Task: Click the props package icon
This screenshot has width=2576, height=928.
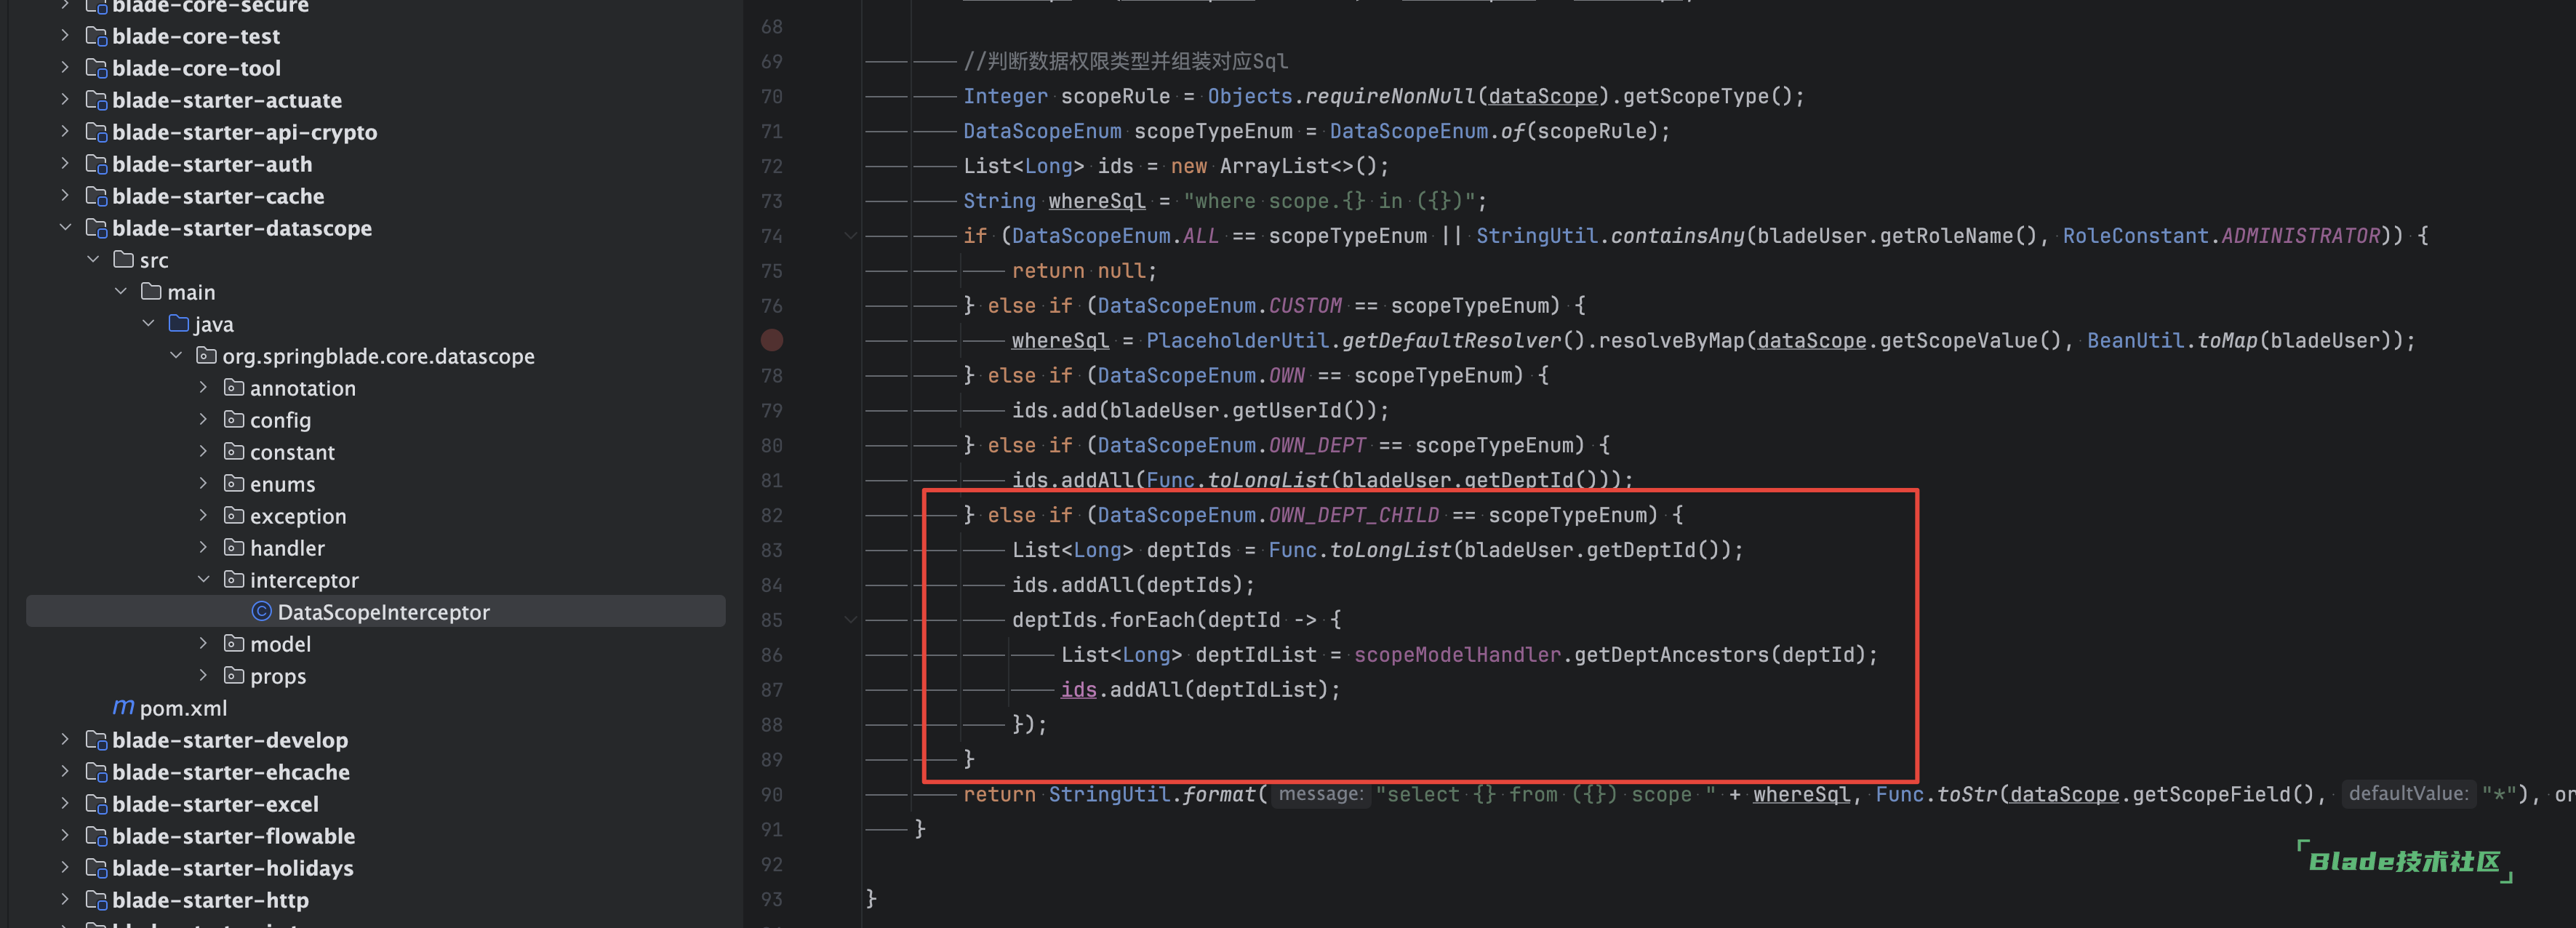Action: [234, 675]
